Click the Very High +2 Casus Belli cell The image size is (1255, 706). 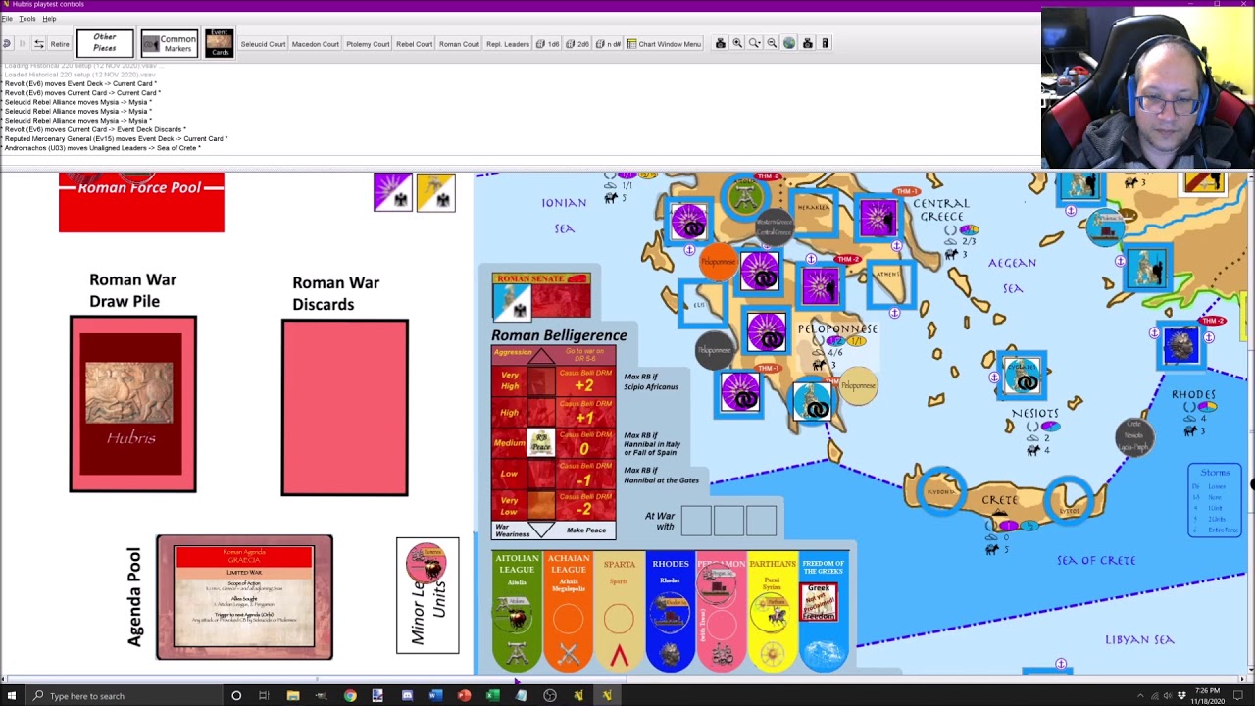tap(584, 381)
